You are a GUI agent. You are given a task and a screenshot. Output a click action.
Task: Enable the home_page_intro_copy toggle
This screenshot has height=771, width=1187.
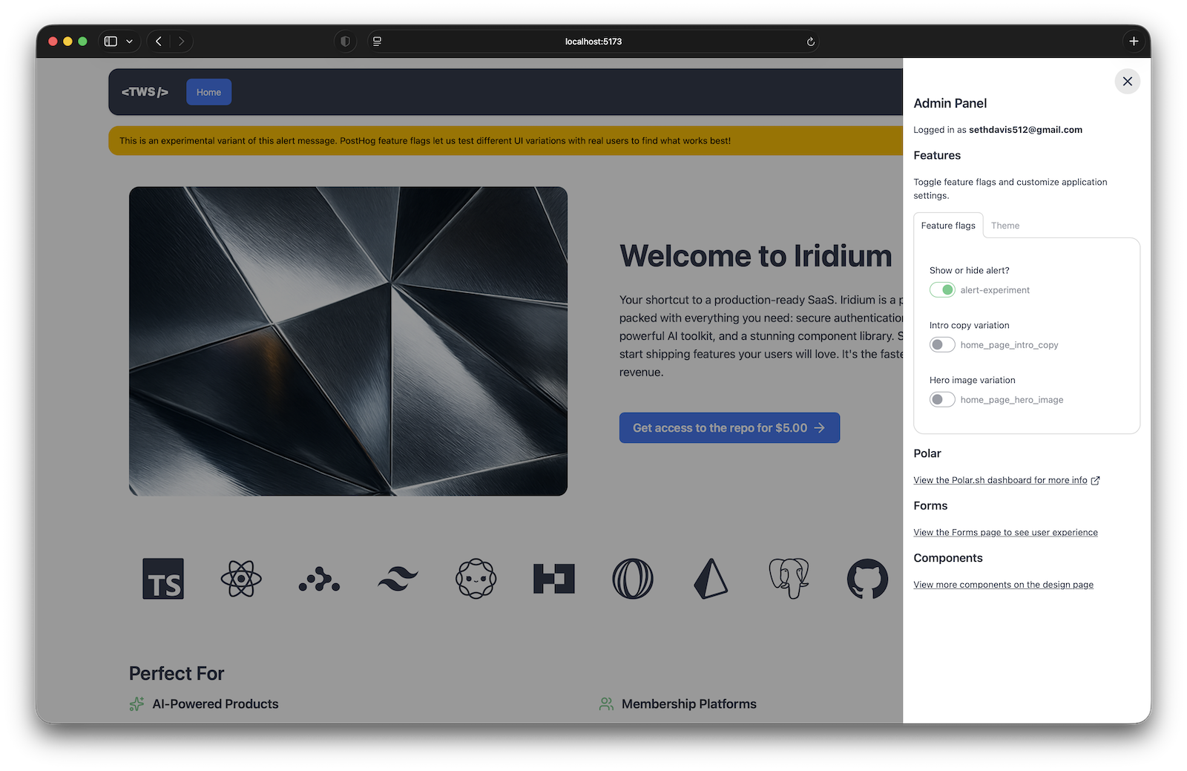[x=942, y=344]
